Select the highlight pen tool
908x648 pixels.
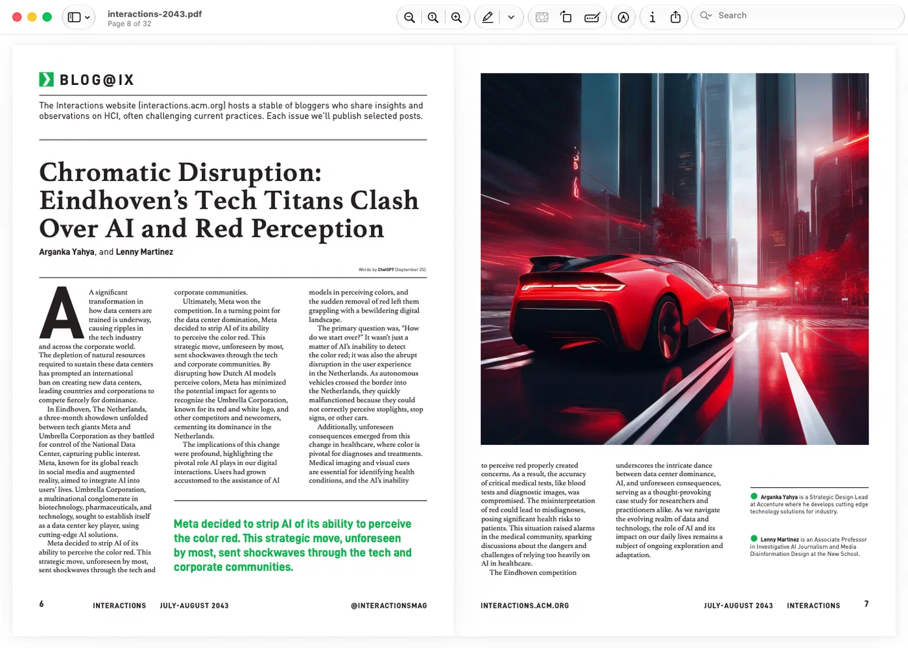coord(488,18)
